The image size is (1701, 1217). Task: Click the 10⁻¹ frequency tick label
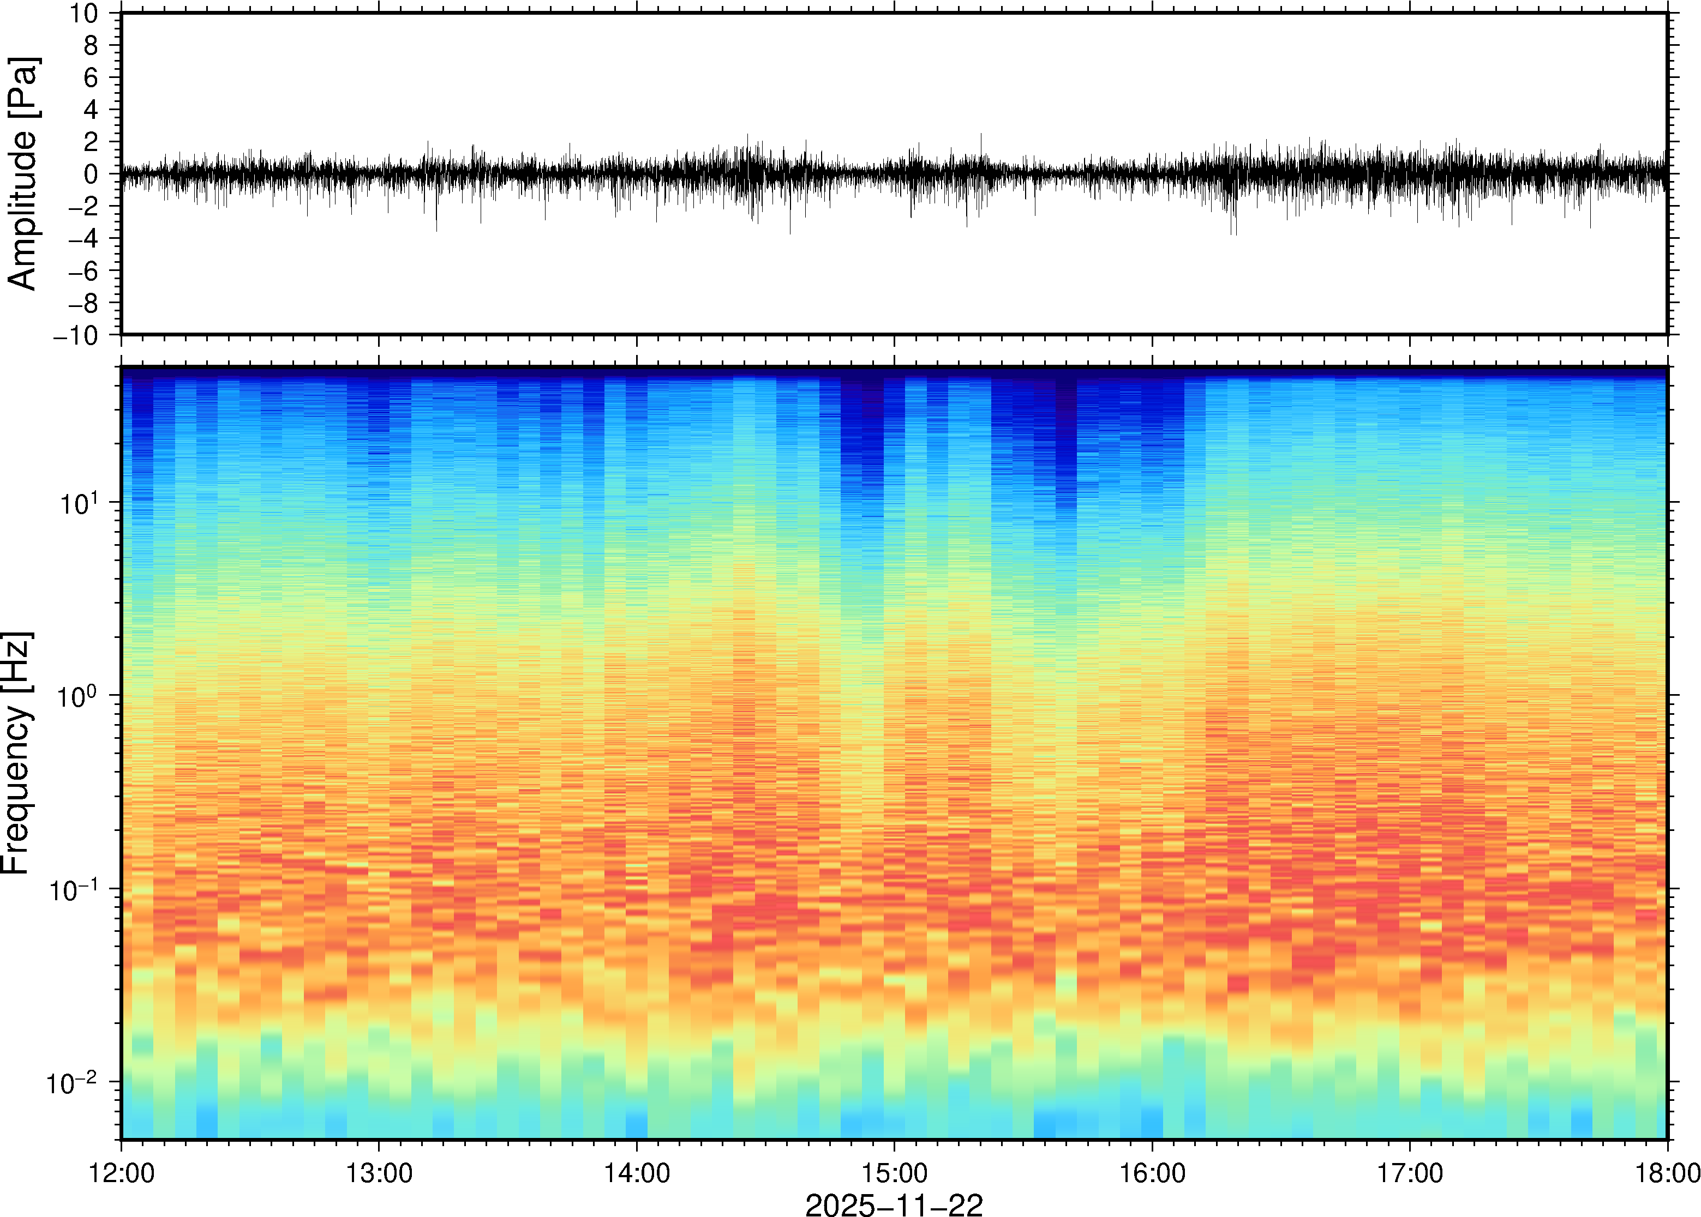pyautogui.click(x=74, y=889)
